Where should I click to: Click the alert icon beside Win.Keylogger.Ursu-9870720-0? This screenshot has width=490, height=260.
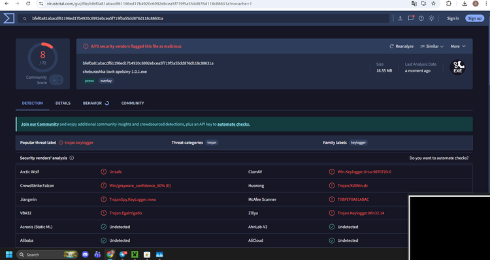click(331, 172)
